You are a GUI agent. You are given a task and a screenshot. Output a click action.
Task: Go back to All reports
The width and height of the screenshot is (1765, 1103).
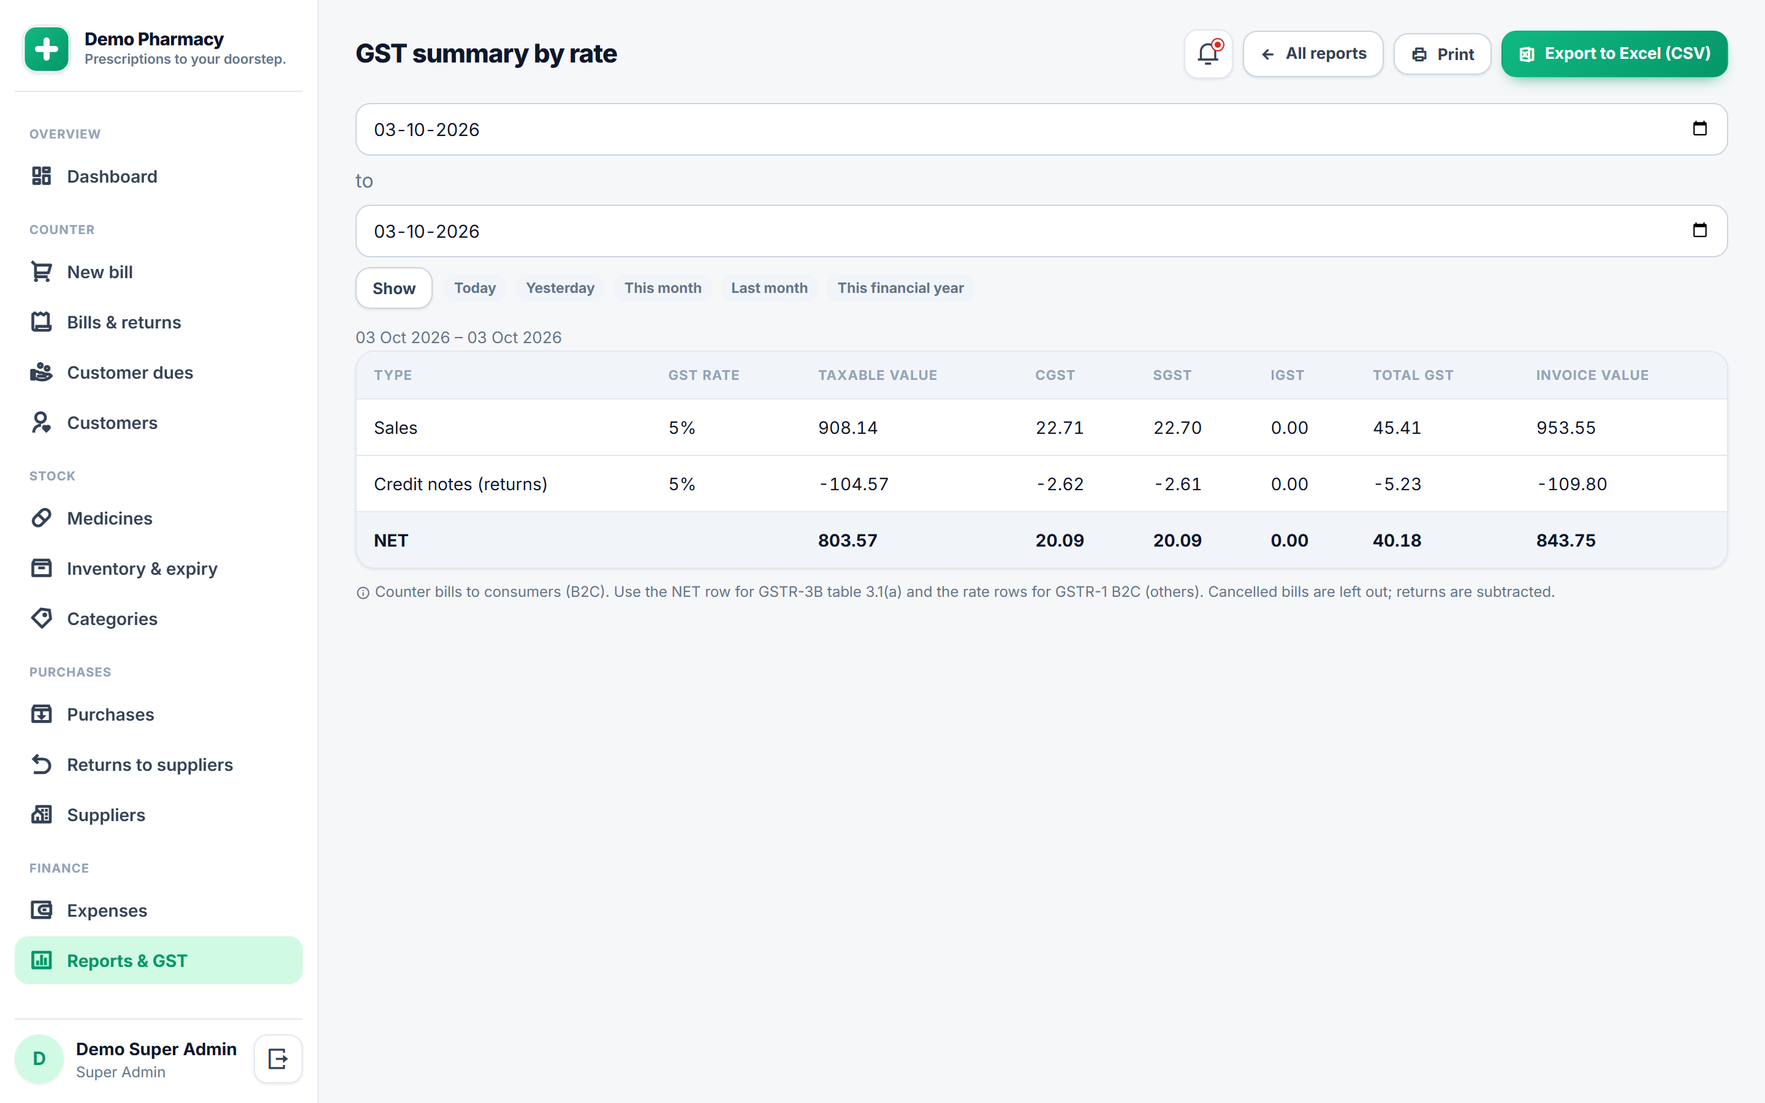(1313, 54)
